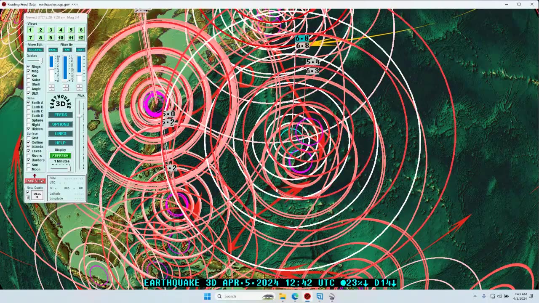539x303 pixels.
Task: Enable the Earth B globe checkbox
Action: point(29,107)
